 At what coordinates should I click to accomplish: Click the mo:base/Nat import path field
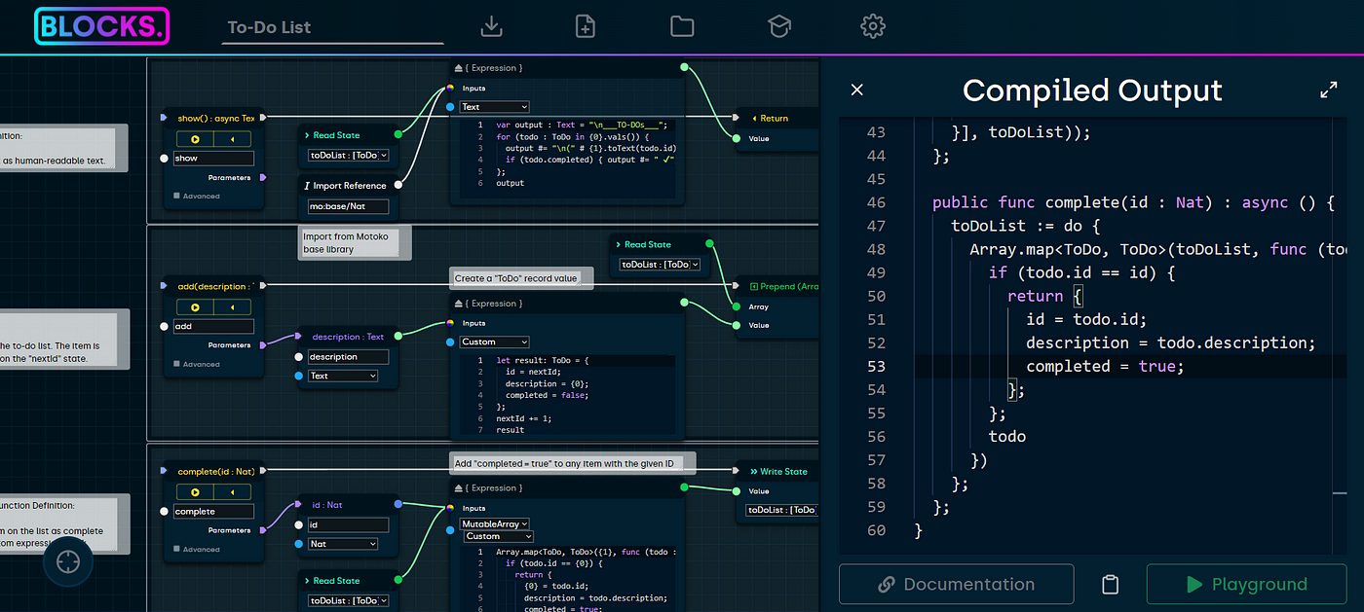point(348,206)
